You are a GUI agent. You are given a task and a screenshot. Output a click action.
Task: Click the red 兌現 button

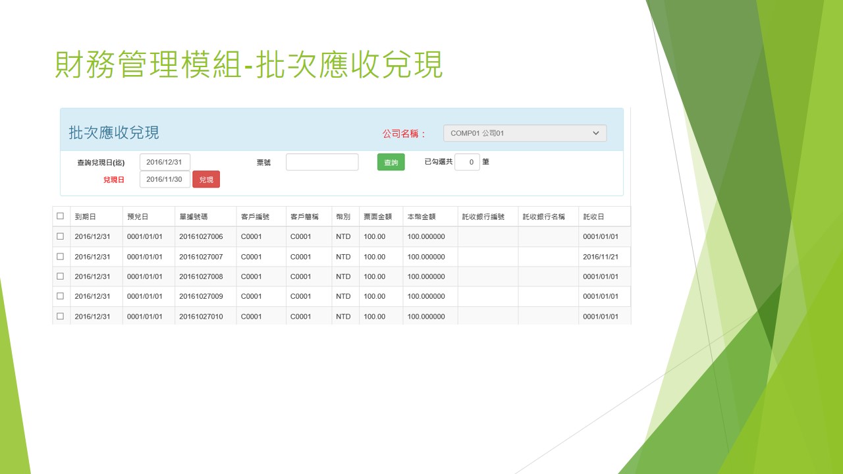click(206, 179)
